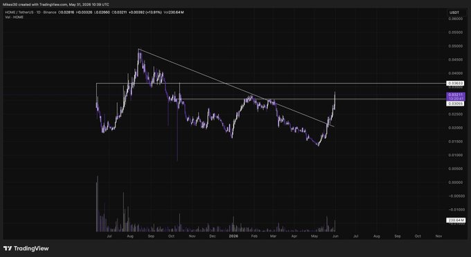Click the Mar time axis label
Image resolution: width=471 pixels, height=257 pixels.
(x=273, y=236)
